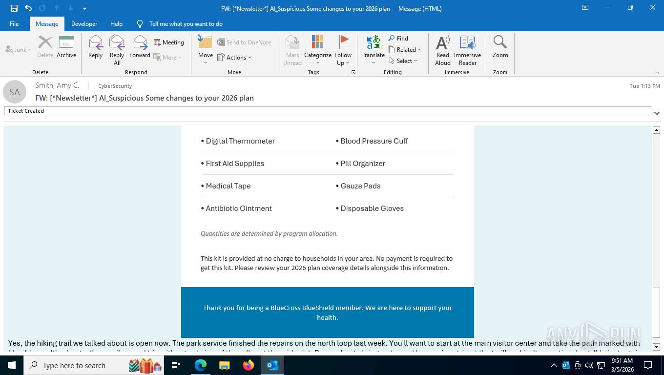Set a Follow Up flag
This screenshot has height=375, width=664.
pos(343,50)
